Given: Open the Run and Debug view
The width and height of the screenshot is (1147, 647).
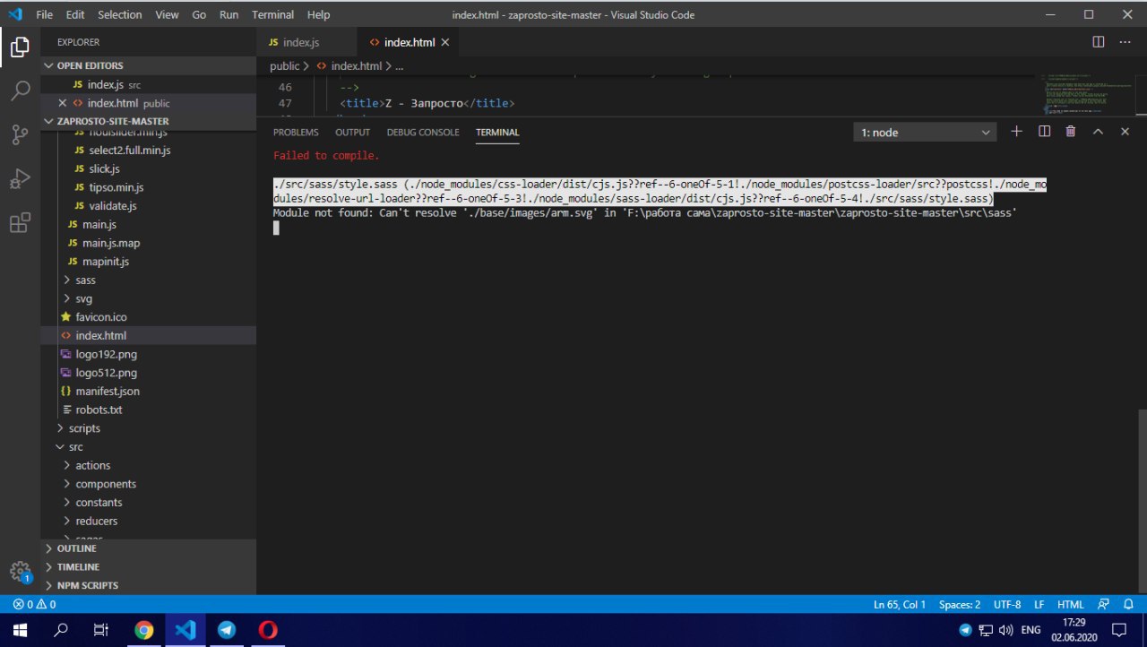Looking at the screenshot, I should 20,178.
